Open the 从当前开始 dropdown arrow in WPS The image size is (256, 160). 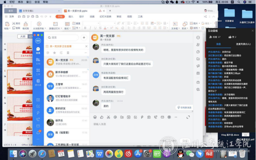[45, 29]
